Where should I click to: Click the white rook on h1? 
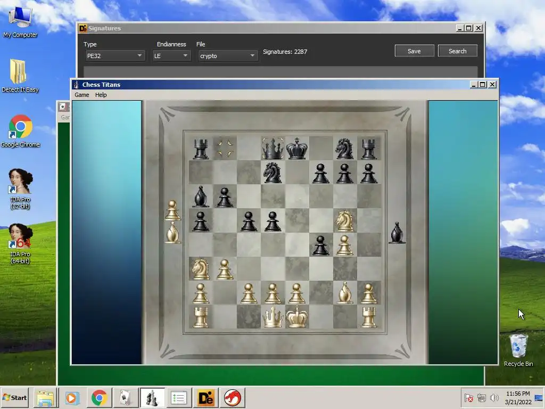point(368,317)
